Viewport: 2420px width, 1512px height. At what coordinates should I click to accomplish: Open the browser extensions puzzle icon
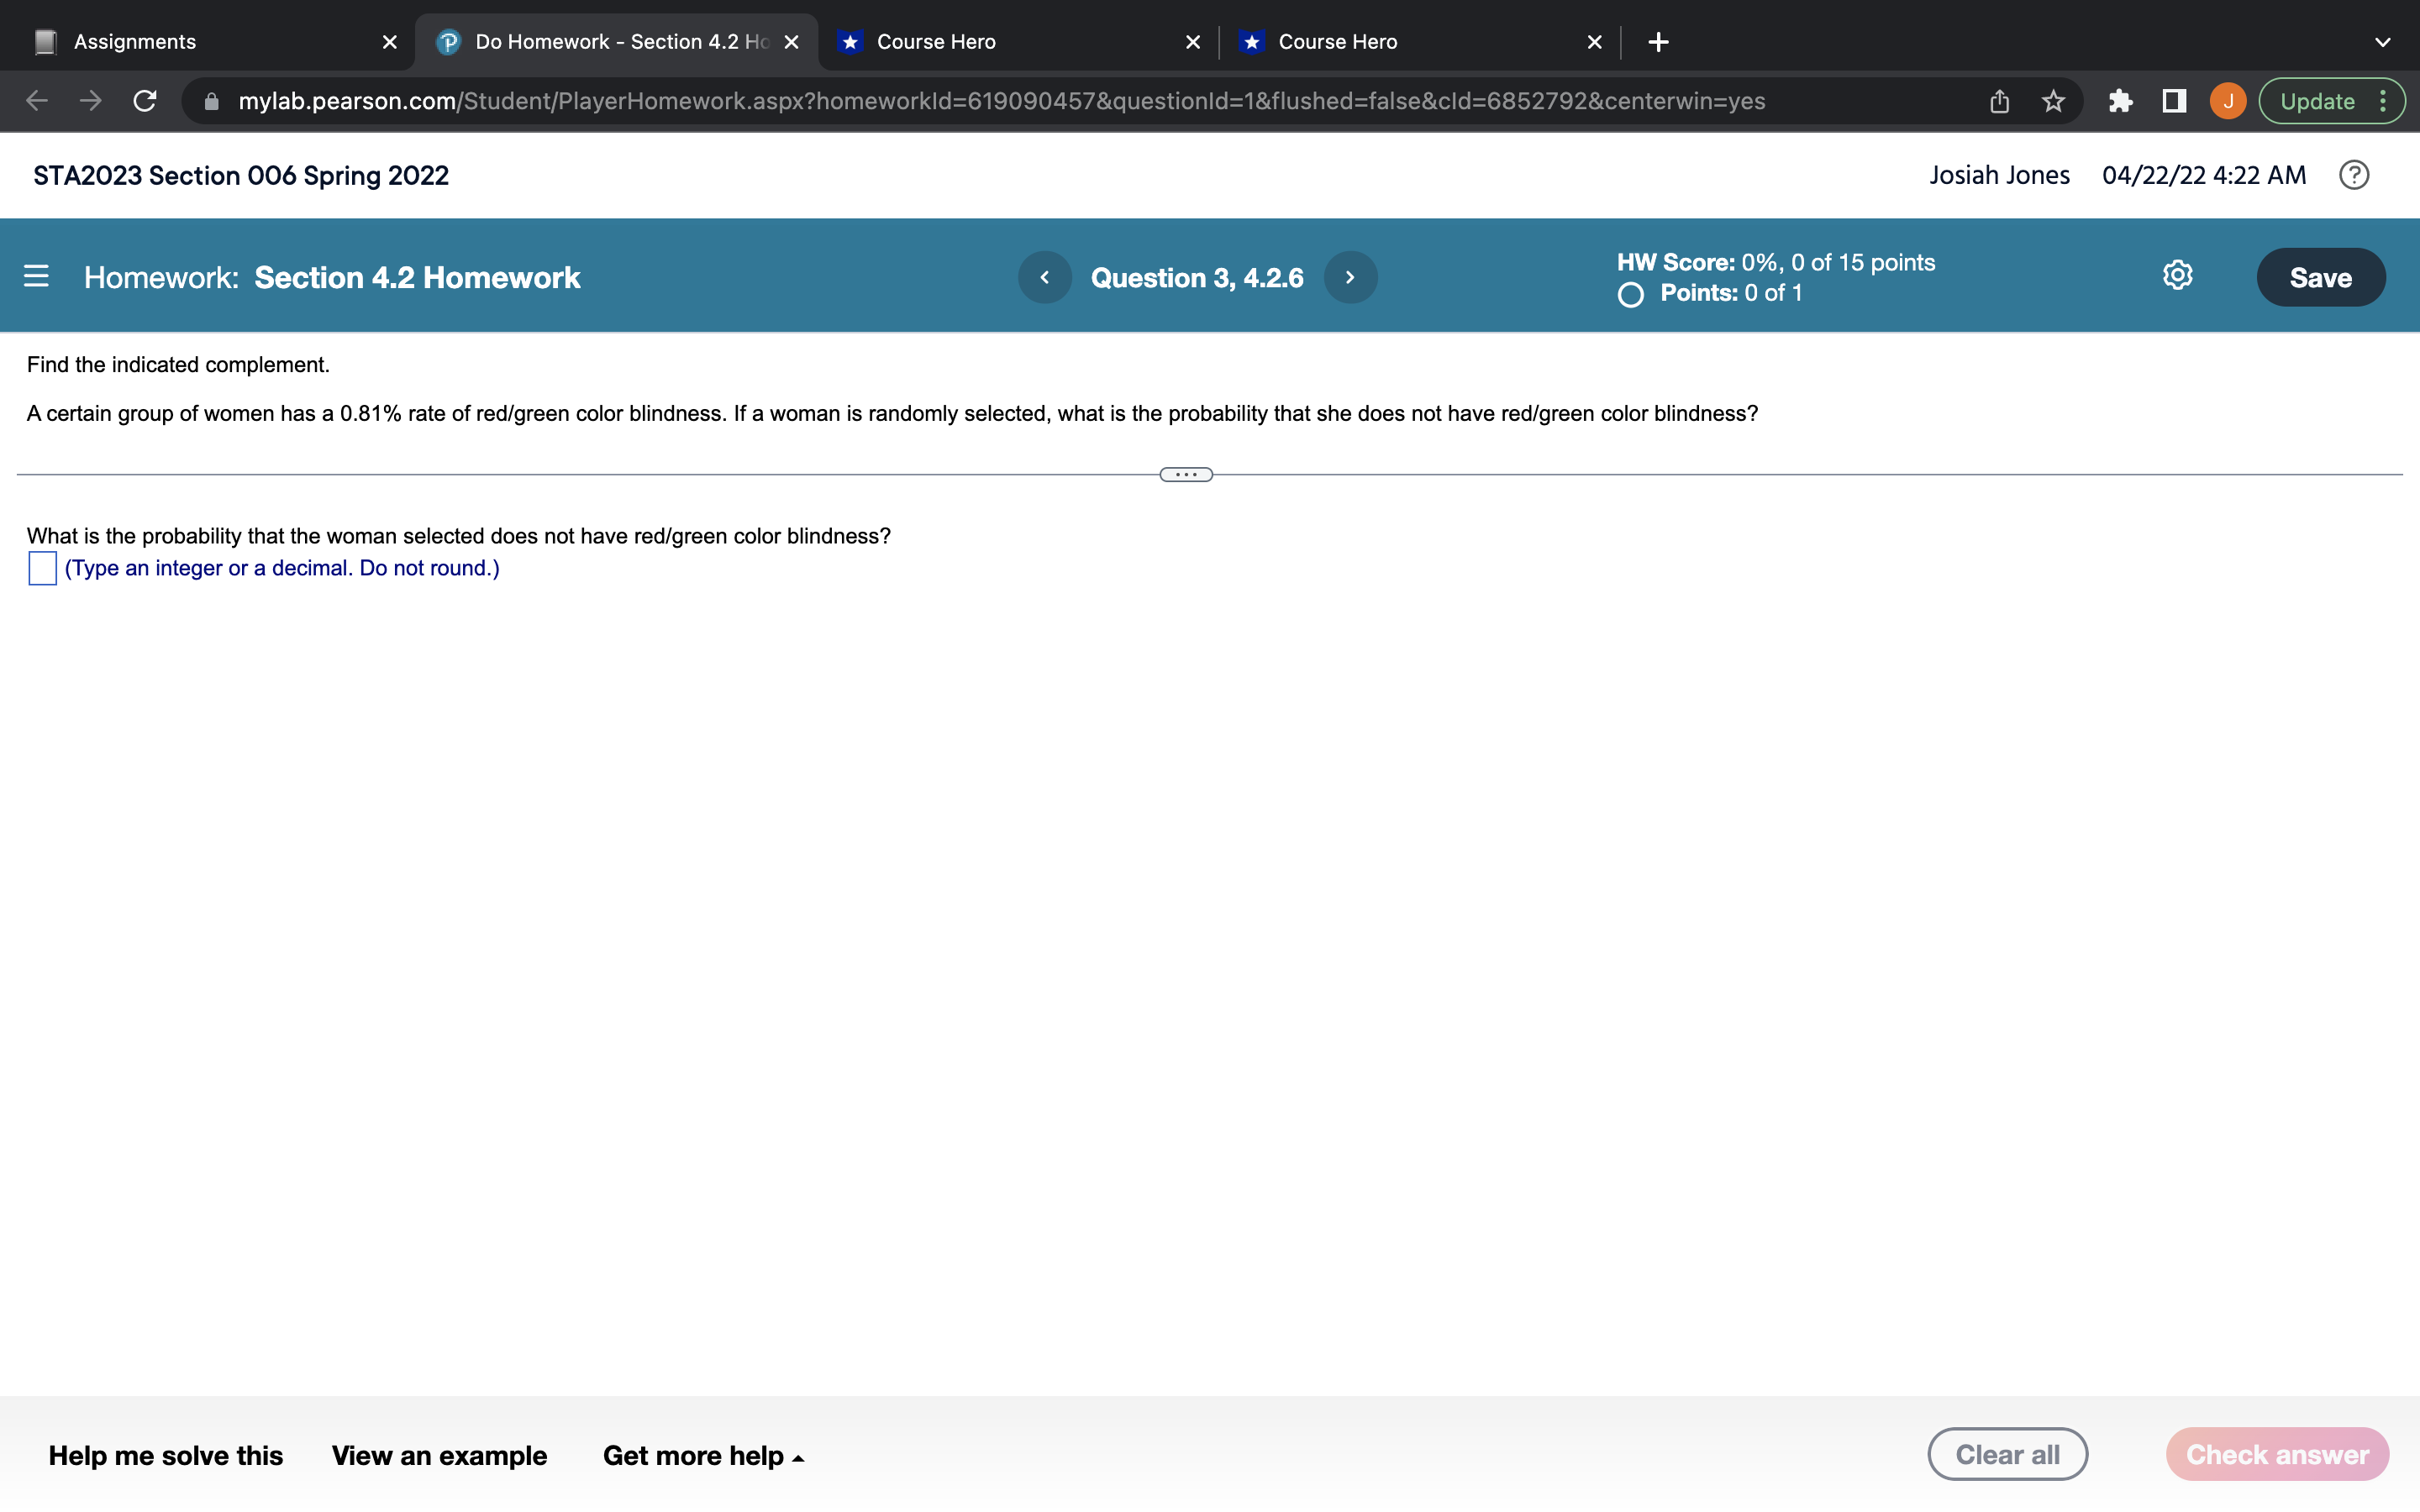tap(2120, 100)
